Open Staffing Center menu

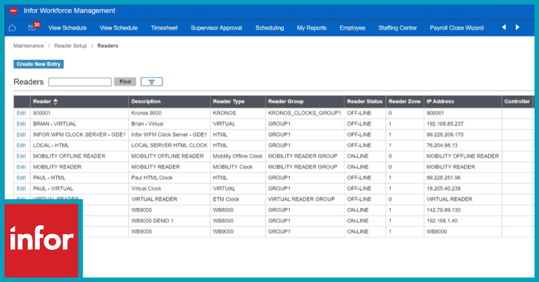coord(398,28)
